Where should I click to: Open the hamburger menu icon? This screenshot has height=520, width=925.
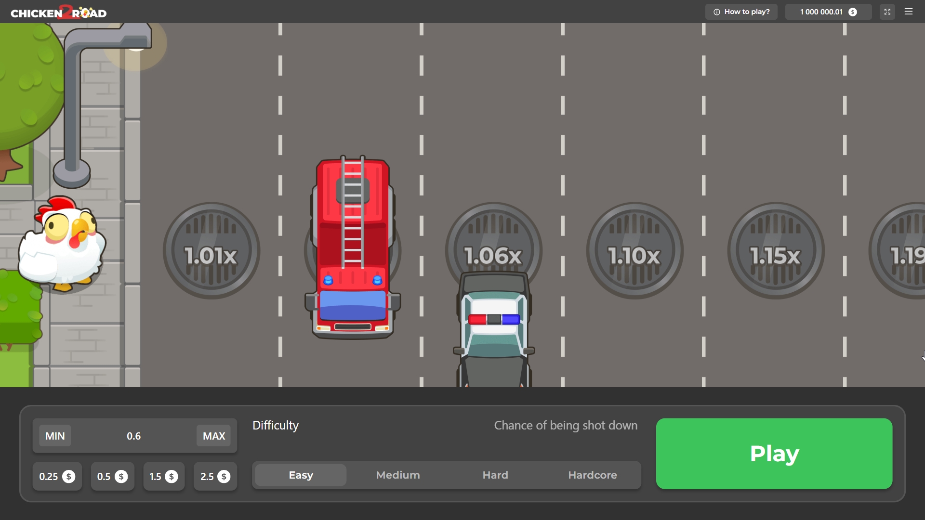pos(909,12)
